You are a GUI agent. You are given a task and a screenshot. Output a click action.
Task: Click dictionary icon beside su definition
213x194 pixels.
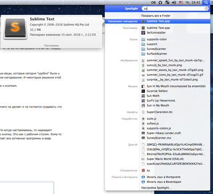click(x=143, y=171)
